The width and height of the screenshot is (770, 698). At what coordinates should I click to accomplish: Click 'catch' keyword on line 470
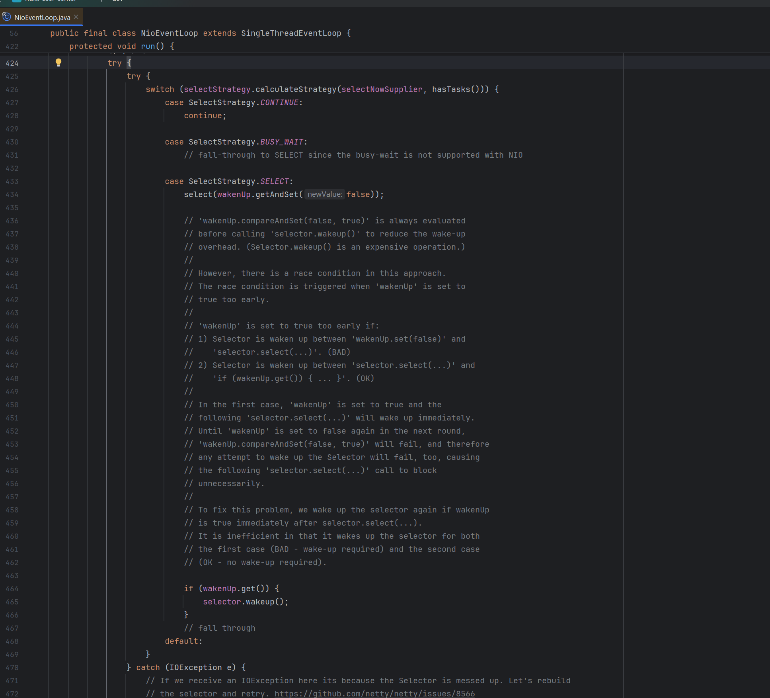point(148,667)
